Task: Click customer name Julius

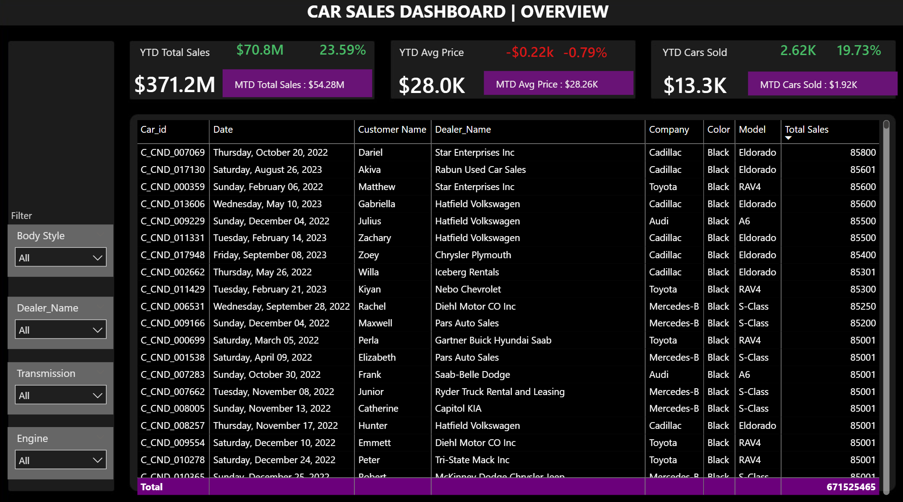Action: point(369,221)
